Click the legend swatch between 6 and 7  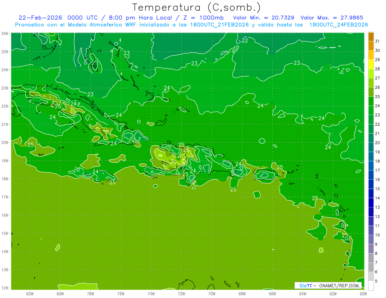click(x=371, y=267)
